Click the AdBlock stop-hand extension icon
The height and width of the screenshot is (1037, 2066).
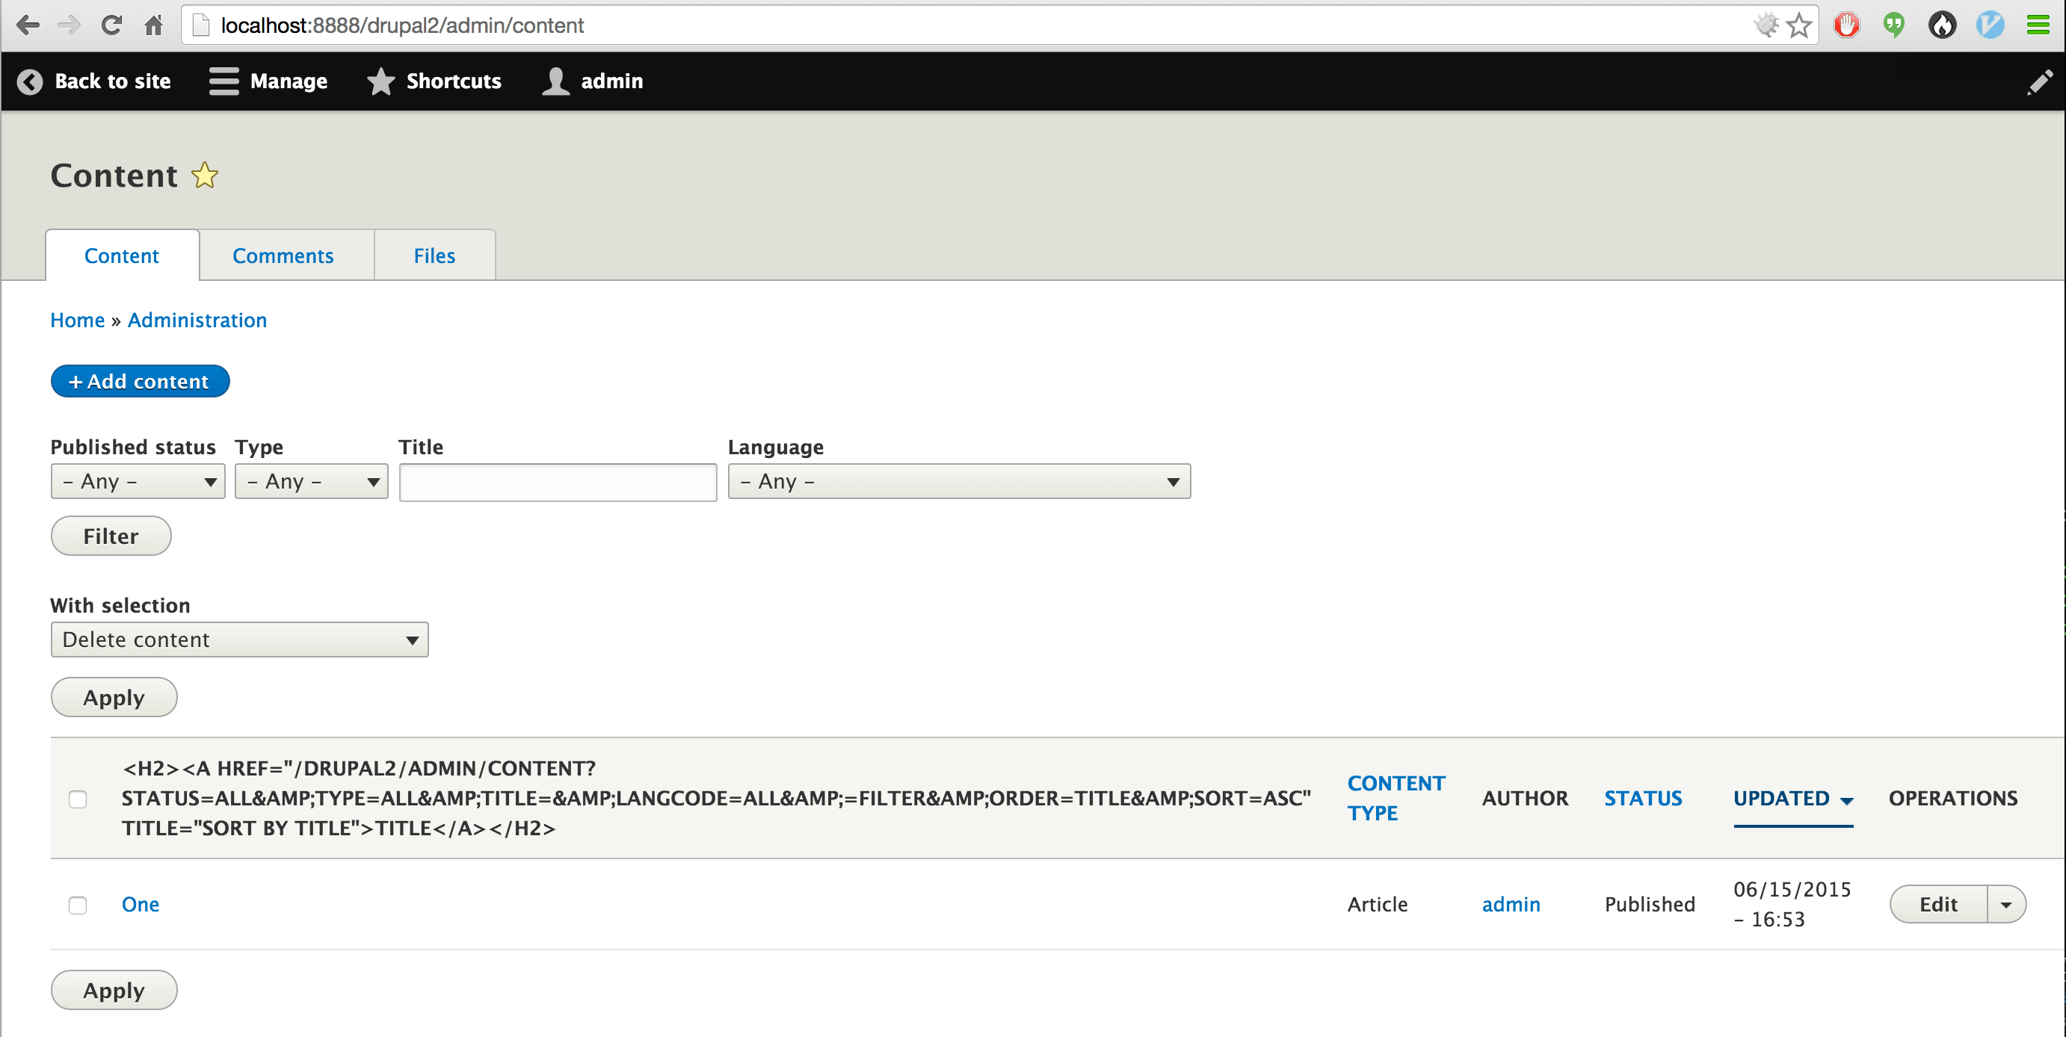click(x=1847, y=25)
